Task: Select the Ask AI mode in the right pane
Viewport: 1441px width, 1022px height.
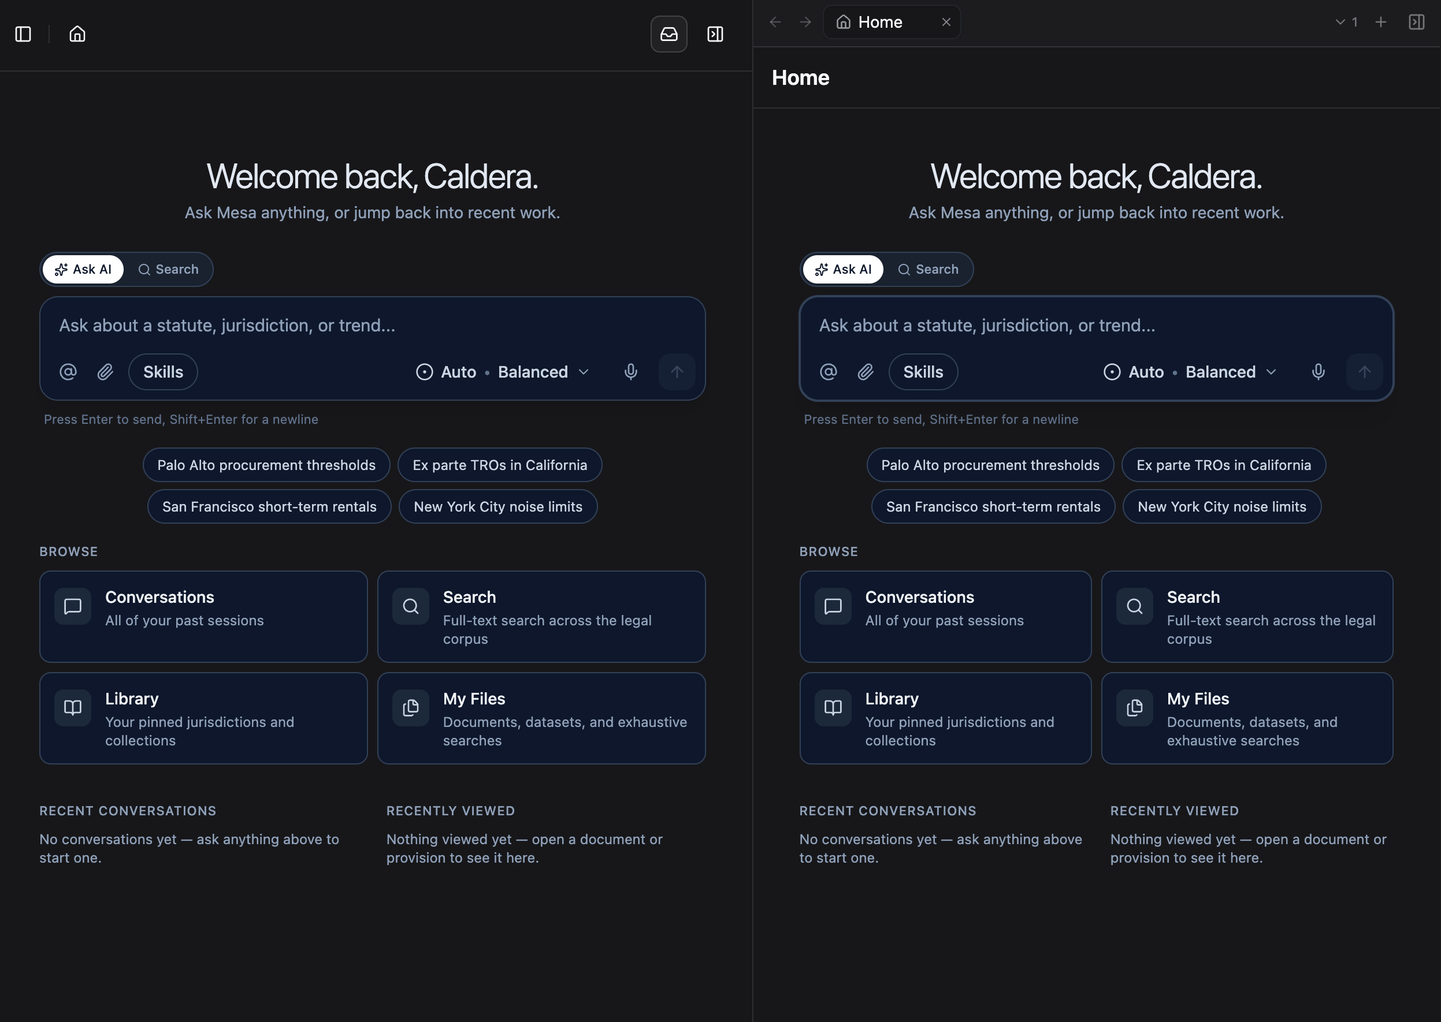Action: [x=844, y=269]
